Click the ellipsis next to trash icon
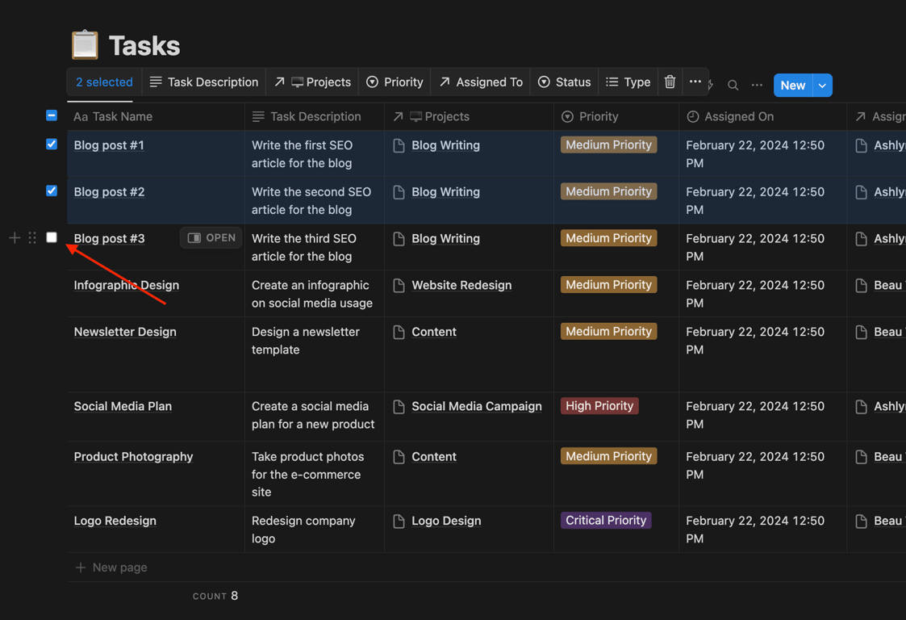The height and width of the screenshot is (620, 906). coord(695,82)
